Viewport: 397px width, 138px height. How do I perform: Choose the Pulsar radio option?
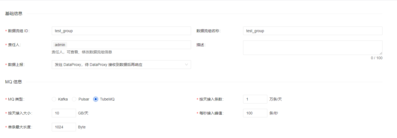point(74,99)
